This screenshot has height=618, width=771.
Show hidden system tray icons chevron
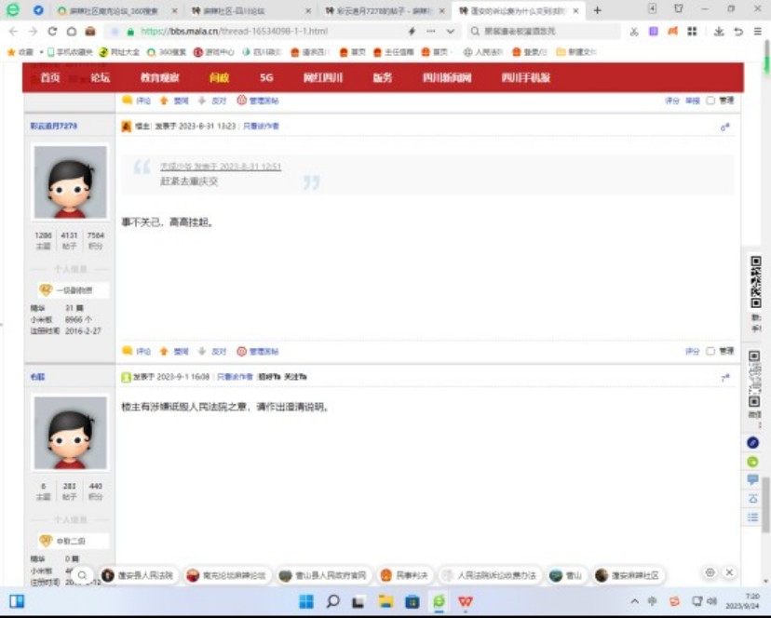(633, 601)
